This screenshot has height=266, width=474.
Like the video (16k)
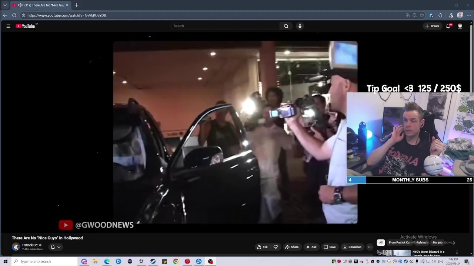coord(262,247)
